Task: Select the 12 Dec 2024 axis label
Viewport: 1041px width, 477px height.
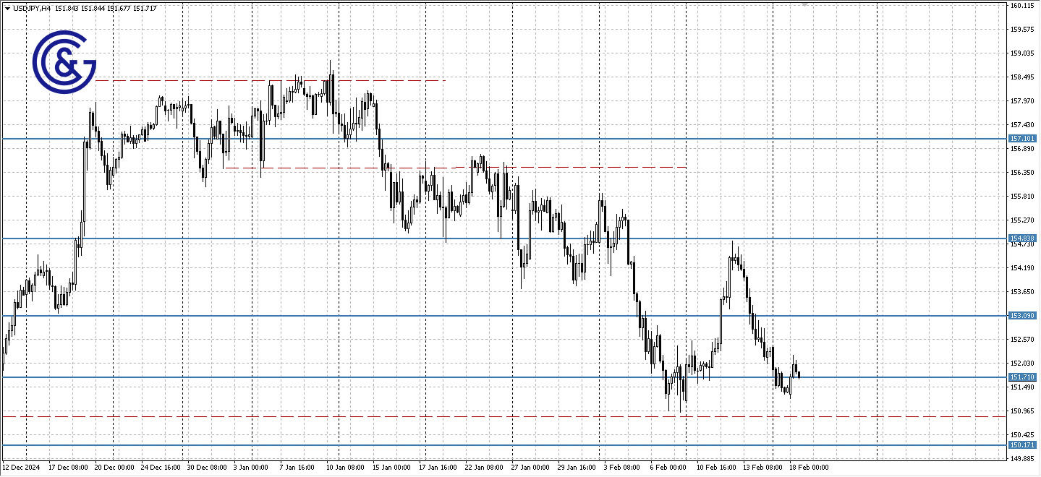Action: click(x=20, y=468)
